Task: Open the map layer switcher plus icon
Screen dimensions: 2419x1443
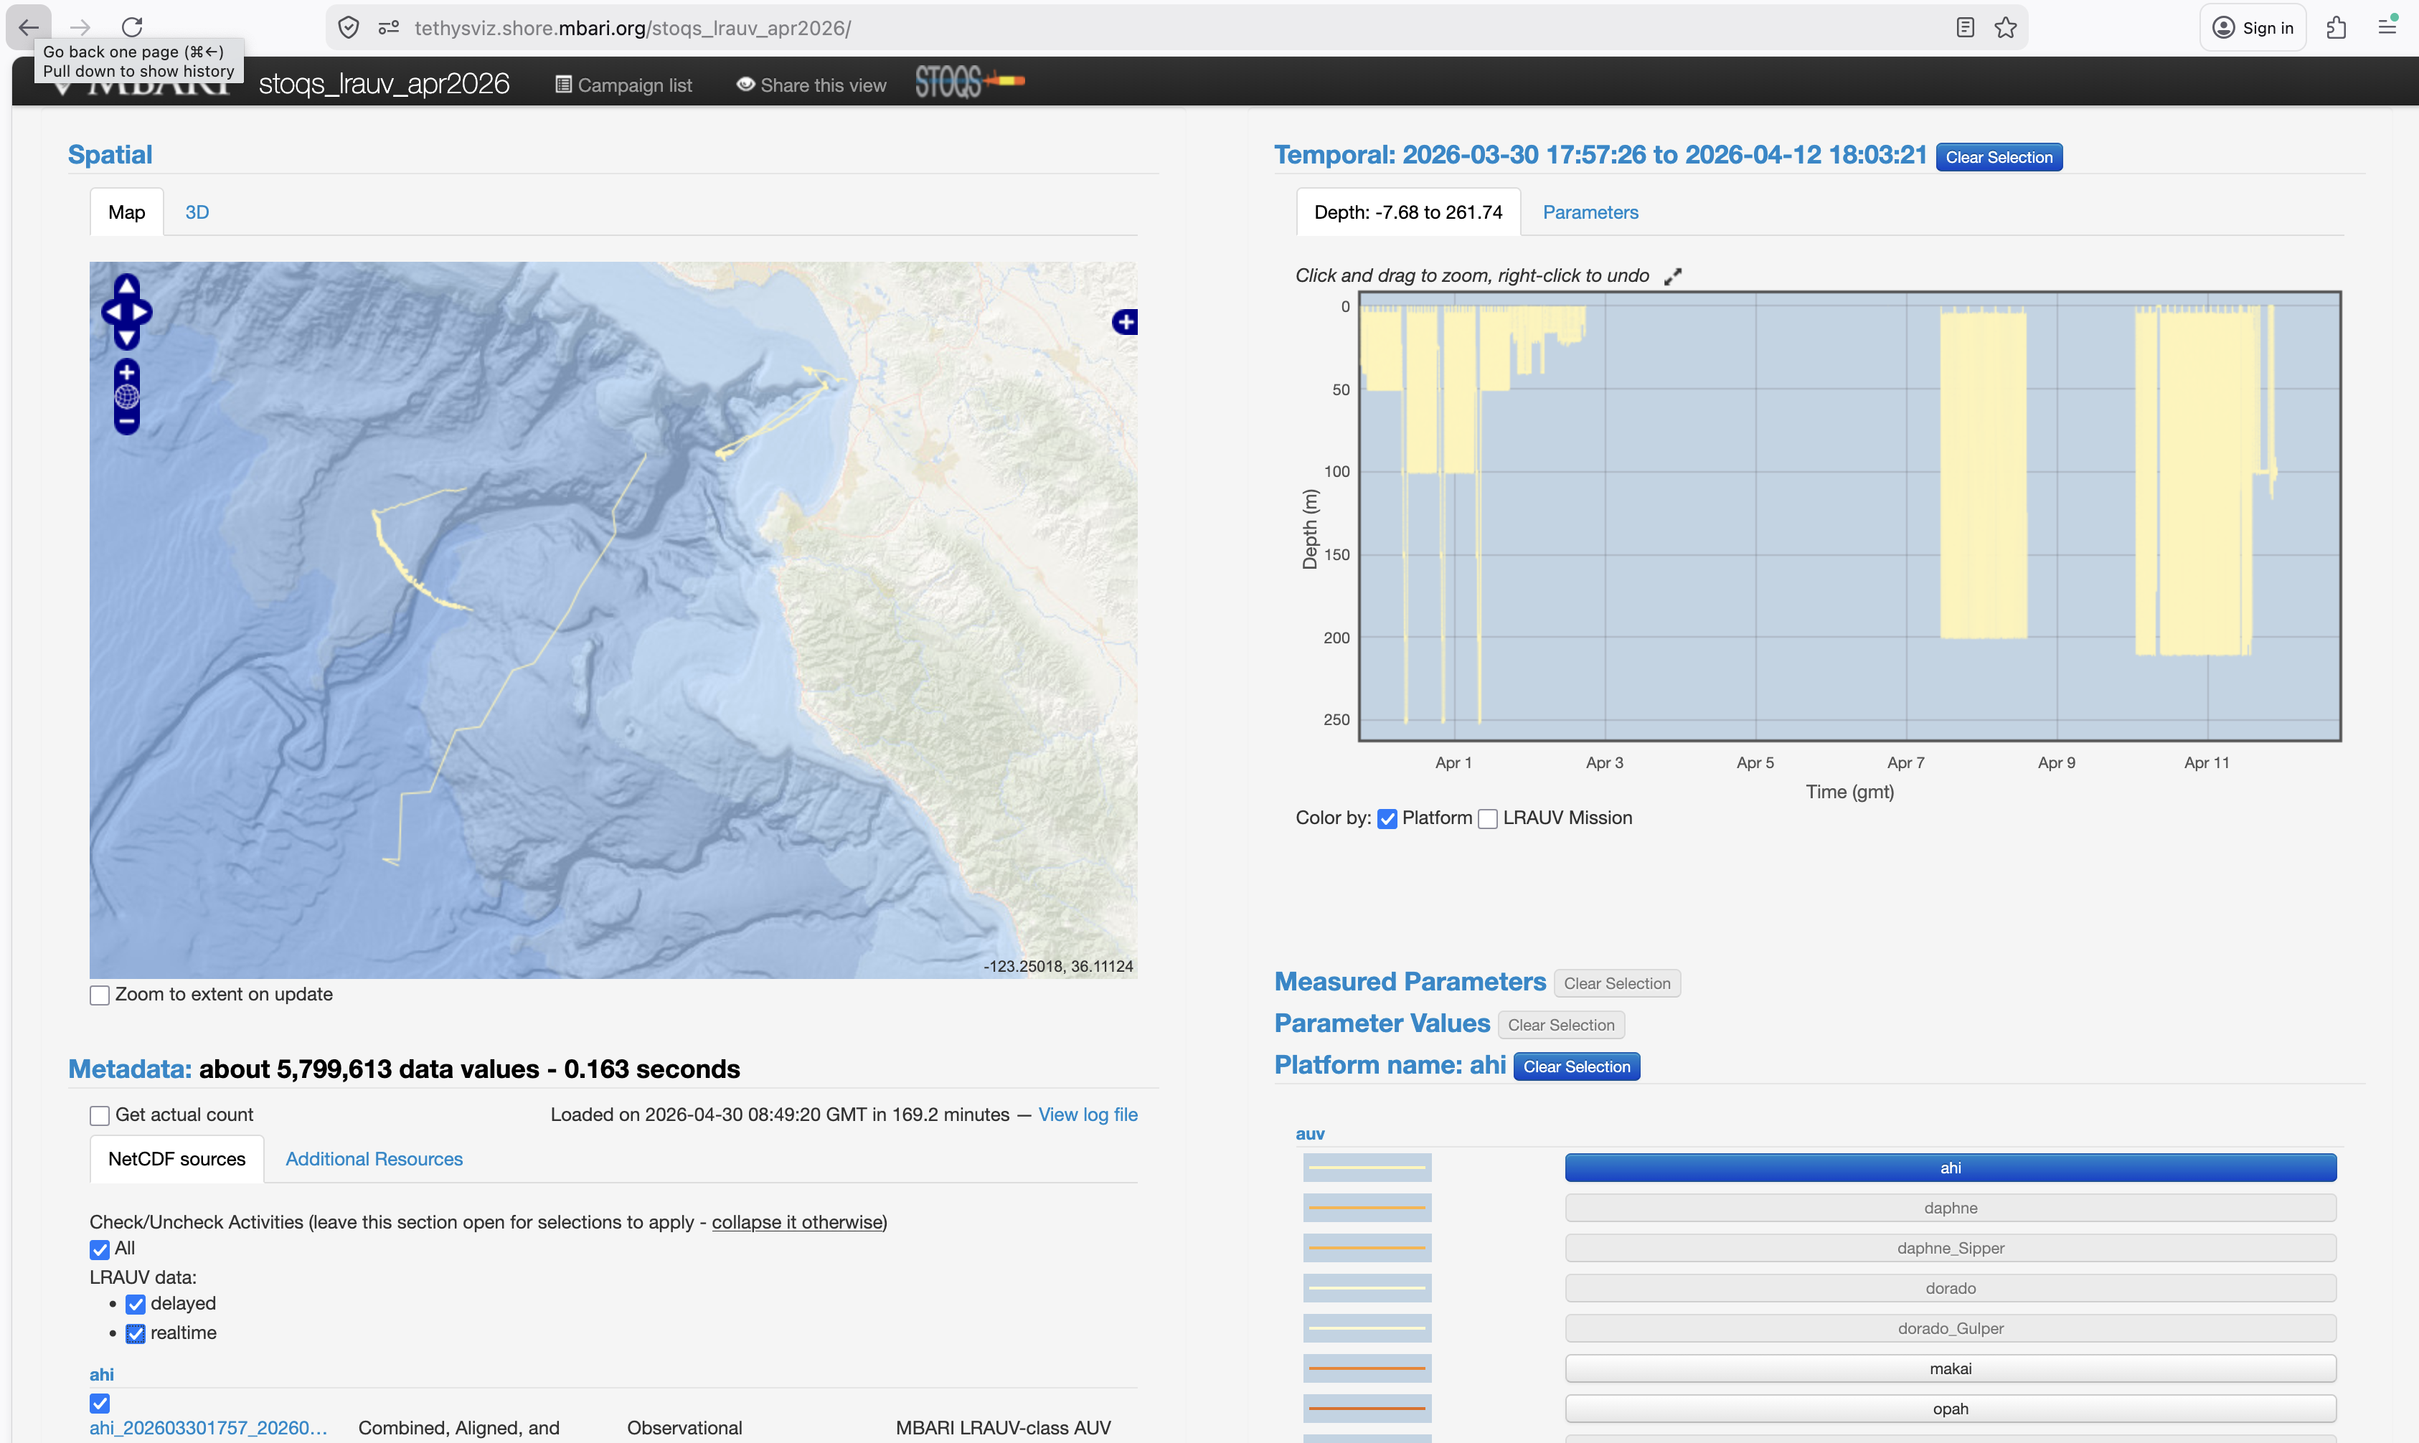Action: coord(1126,322)
